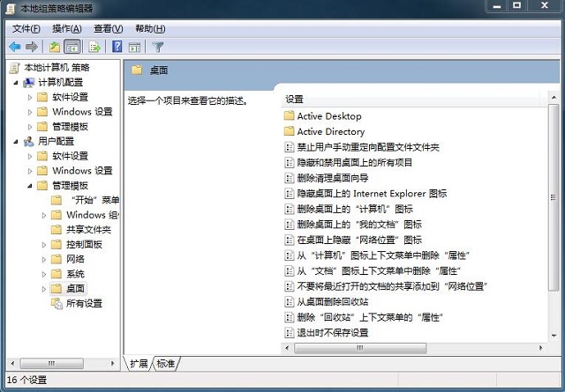
Task: Expand the Windows 组件 tree node
Action: (44, 215)
